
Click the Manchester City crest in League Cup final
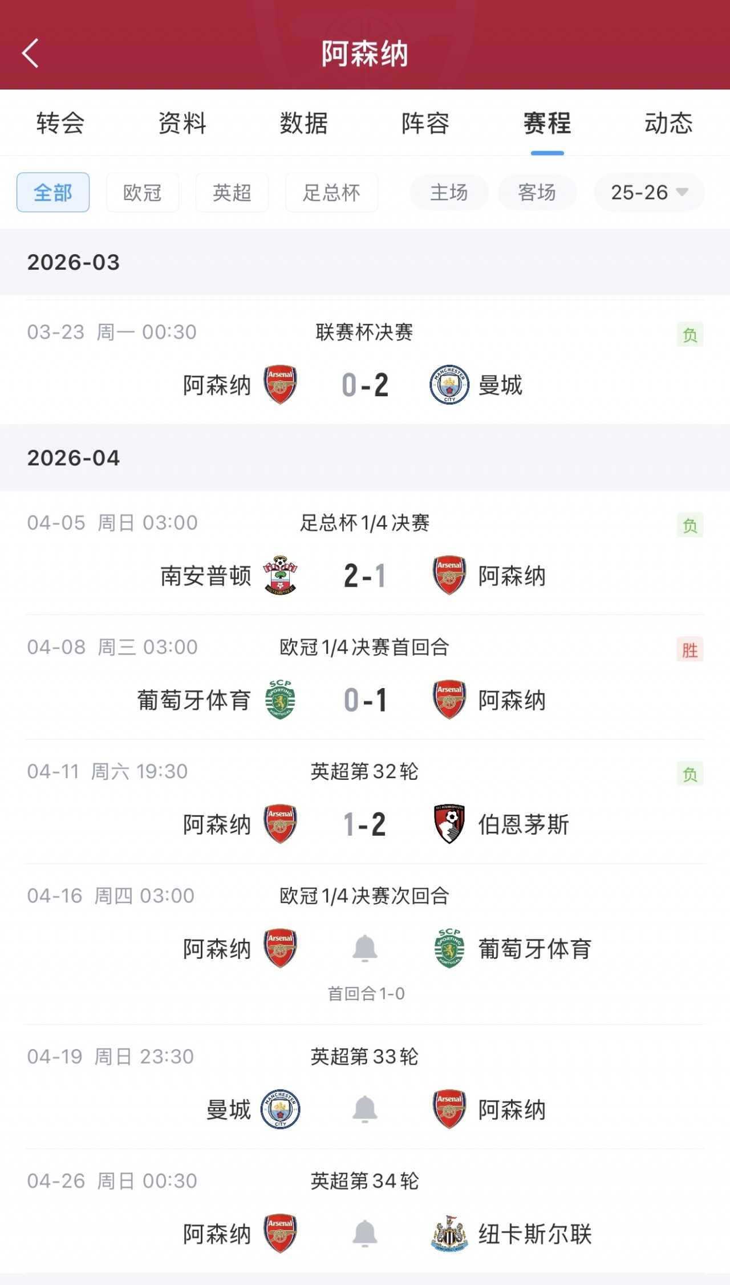coord(449,385)
